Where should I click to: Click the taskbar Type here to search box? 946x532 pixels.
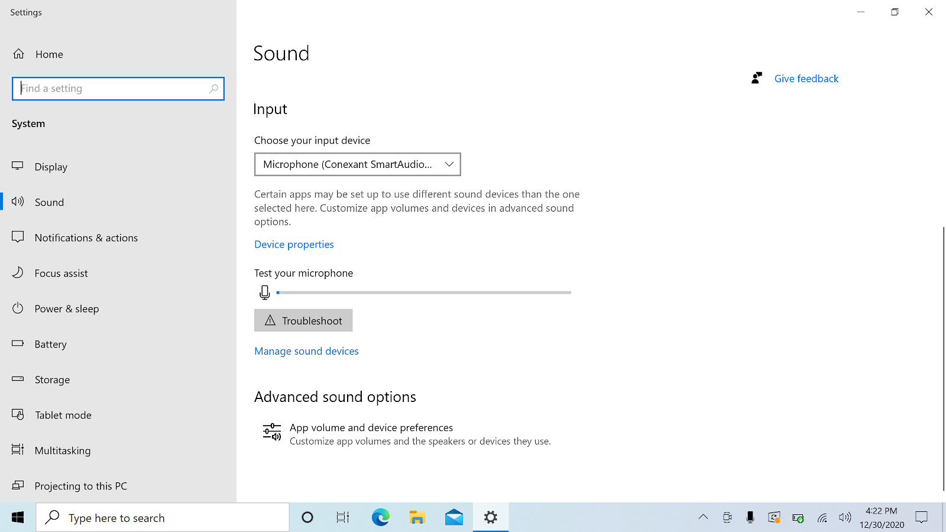pyautogui.click(x=163, y=518)
